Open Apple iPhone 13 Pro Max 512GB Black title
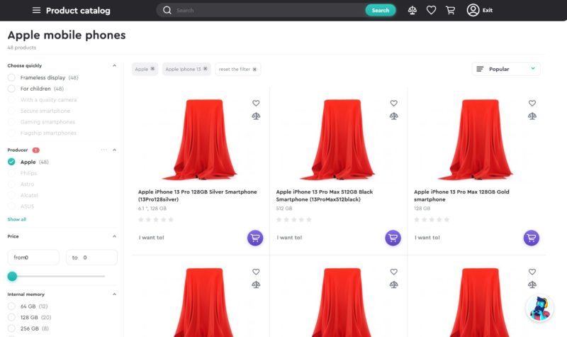 pyautogui.click(x=325, y=196)
